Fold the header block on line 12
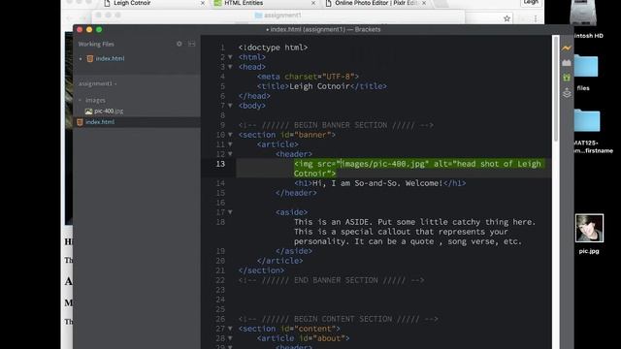621x349 pixels. click(x=230, y=154)
